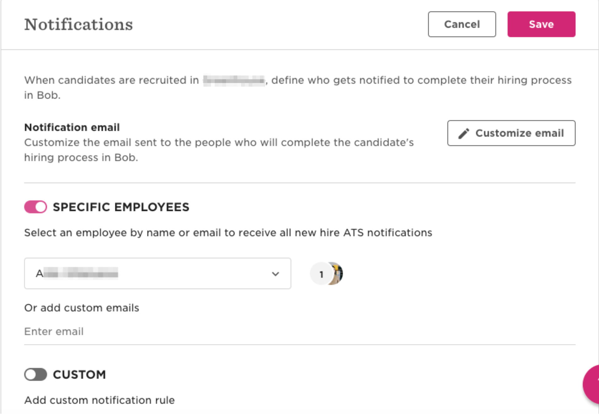599x419 pixels.
Task: Enable the Custom notification rule toggle
Action: (35, 374)
